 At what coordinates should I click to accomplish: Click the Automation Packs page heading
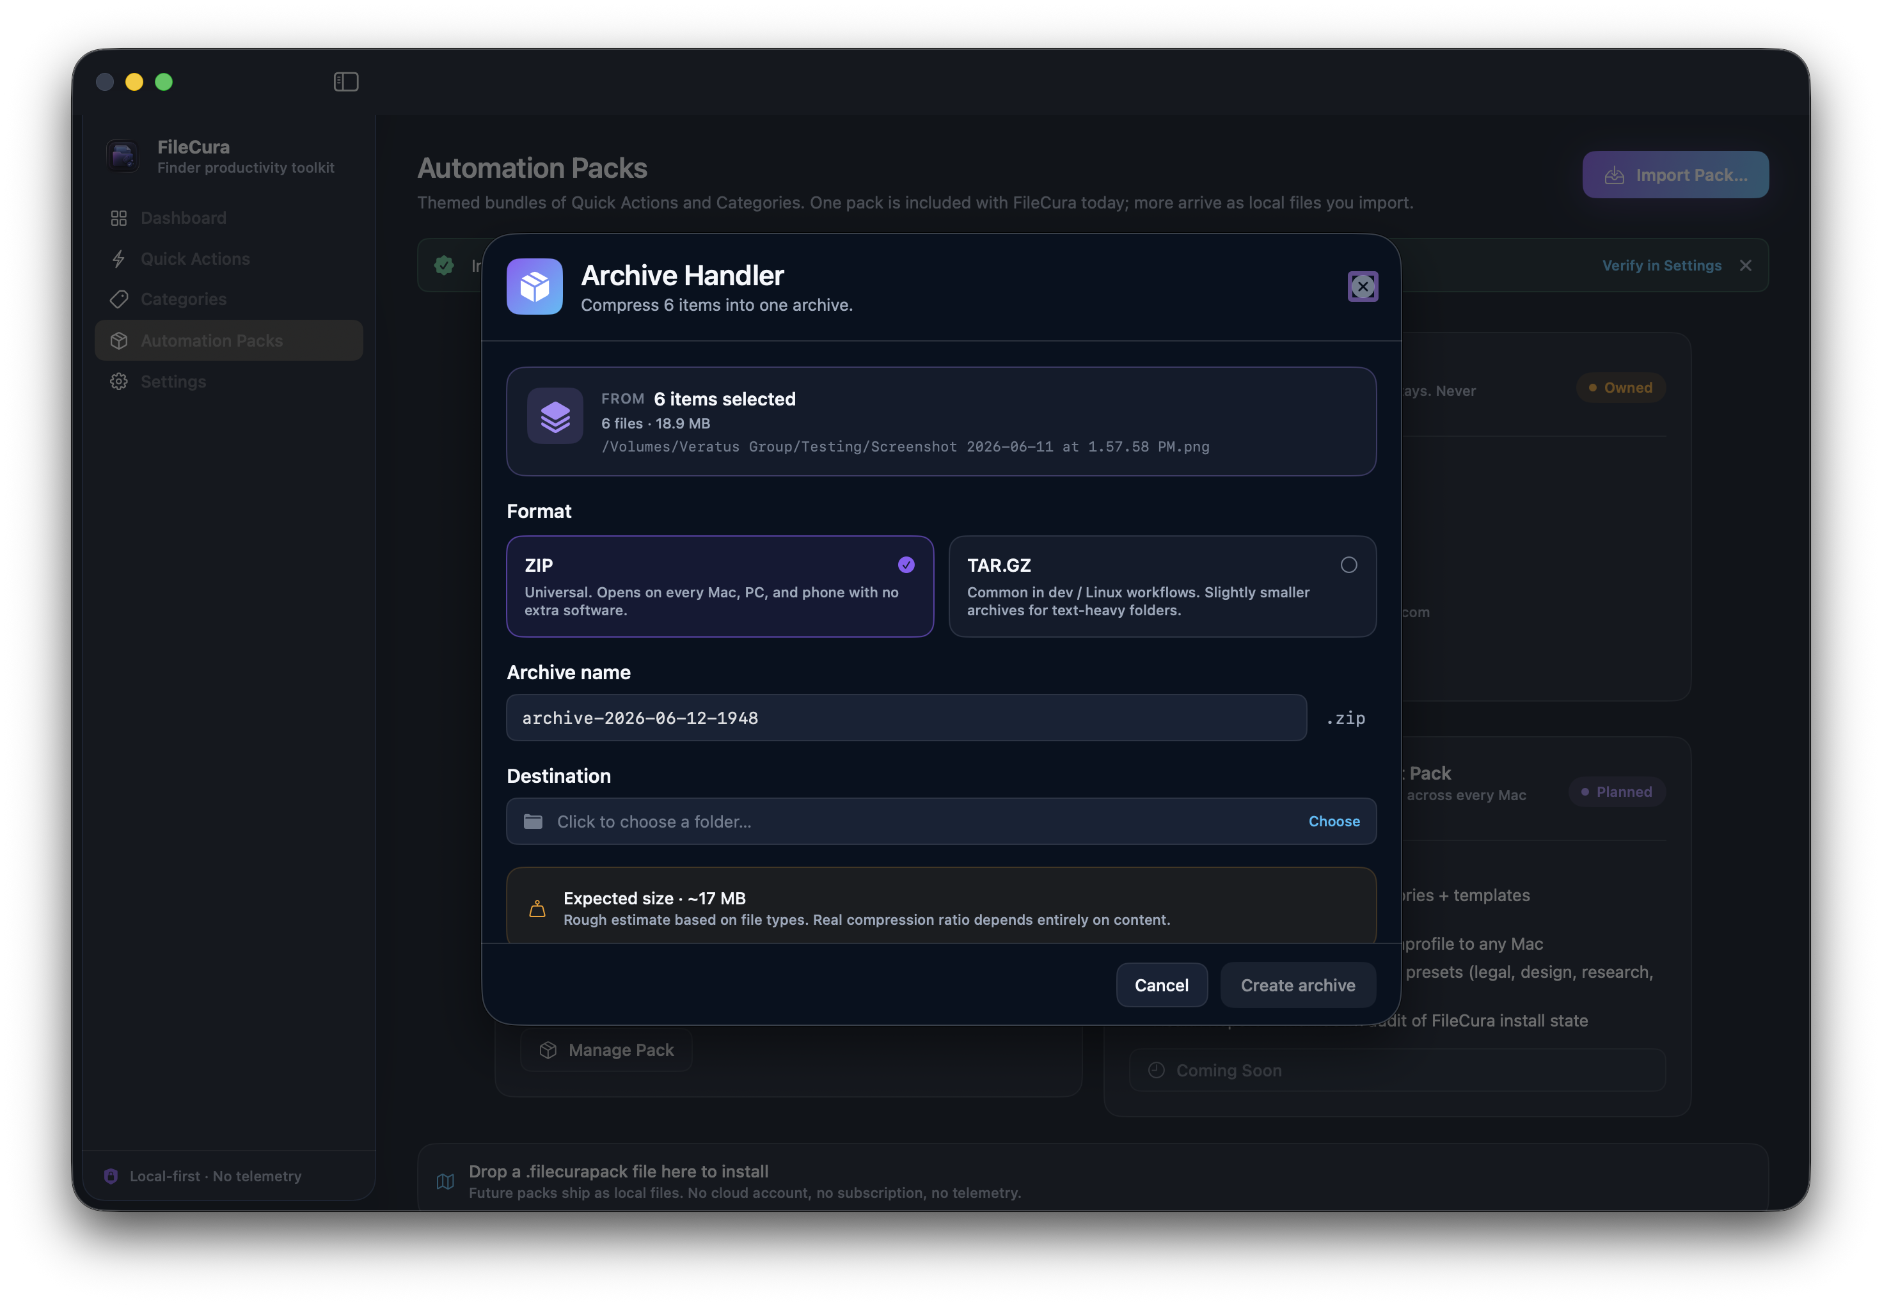point(532,169)
